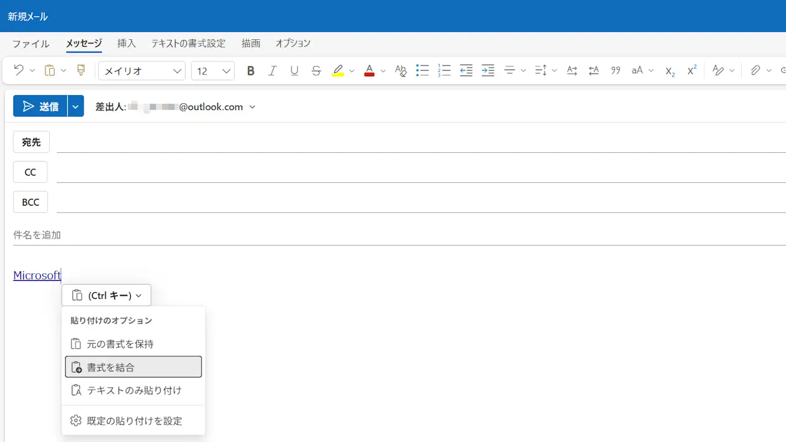The width and height of the screenshot is (786, 442).
Task: Click the quote block icon
Action: click(x=615, y=71)
